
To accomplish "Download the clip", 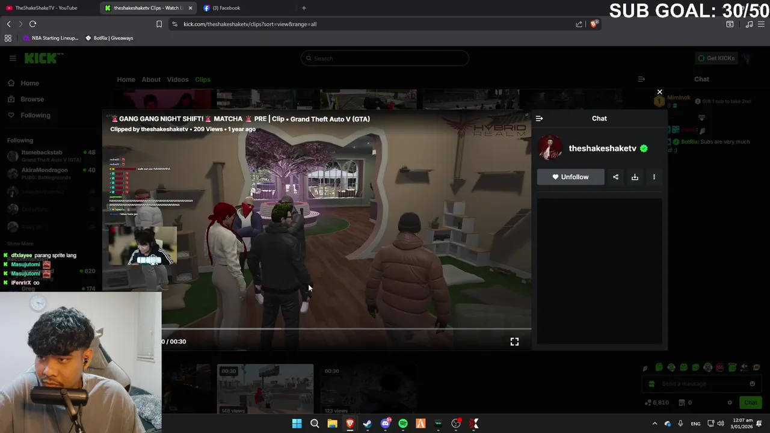I will (x=635, y=177).
